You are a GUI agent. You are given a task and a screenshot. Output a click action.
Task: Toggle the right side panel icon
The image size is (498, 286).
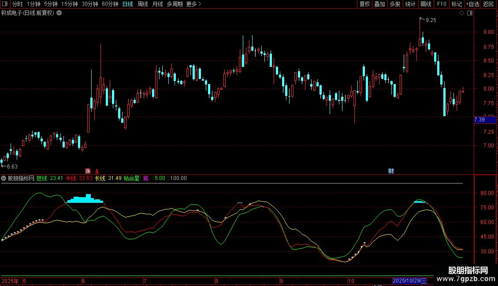pyautogui.click(x=469, y=13)
